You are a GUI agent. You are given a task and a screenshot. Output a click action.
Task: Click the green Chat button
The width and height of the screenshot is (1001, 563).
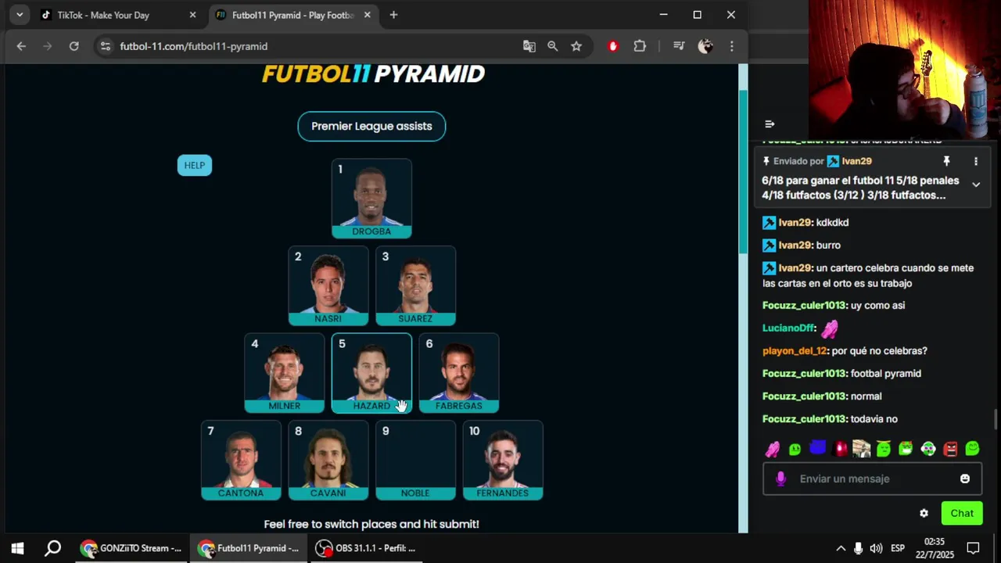tap(962, 513)
